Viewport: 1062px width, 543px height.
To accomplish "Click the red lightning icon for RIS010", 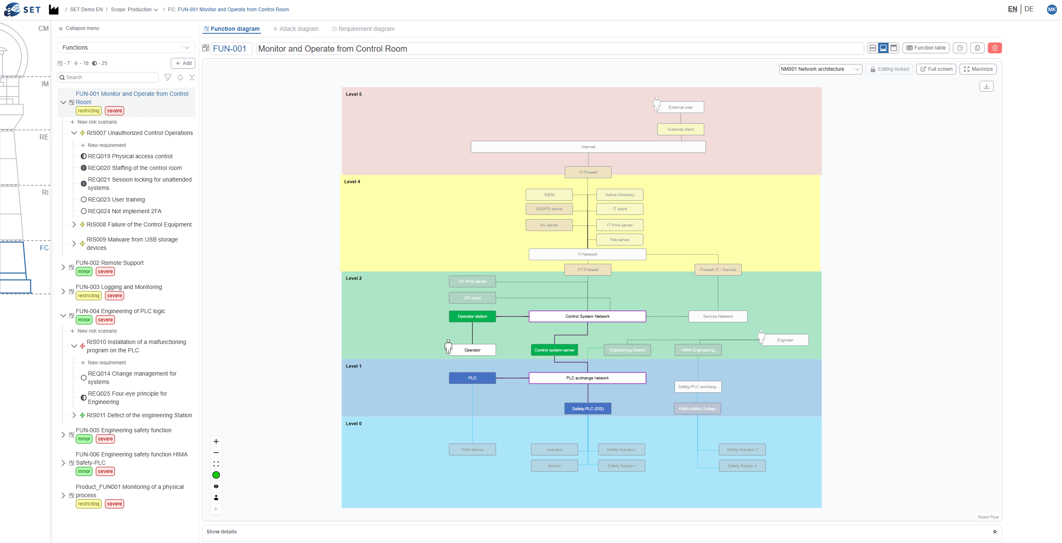I will pos(82,346).
